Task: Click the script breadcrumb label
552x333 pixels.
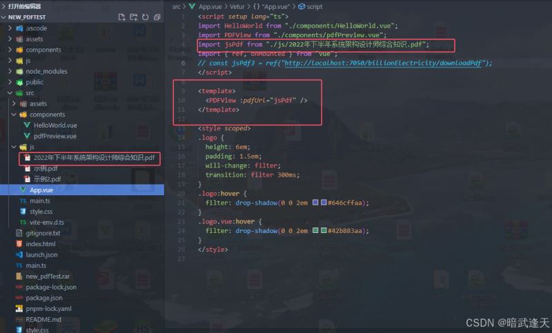Action: 315,6
